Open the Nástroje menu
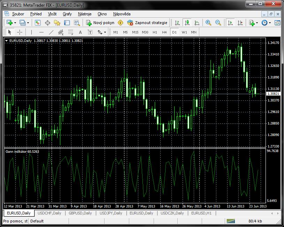This screenshot has height=227, width=284. (85, 14)
